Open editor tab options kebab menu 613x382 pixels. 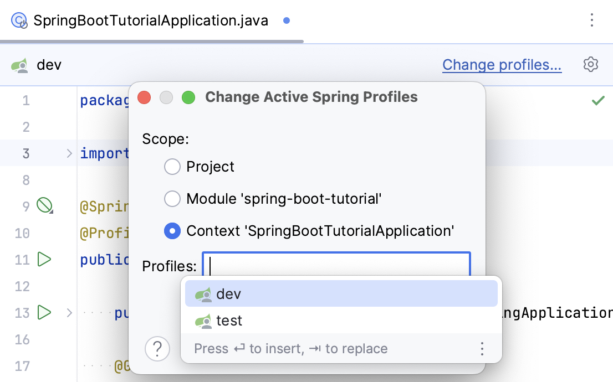(592, 20)
